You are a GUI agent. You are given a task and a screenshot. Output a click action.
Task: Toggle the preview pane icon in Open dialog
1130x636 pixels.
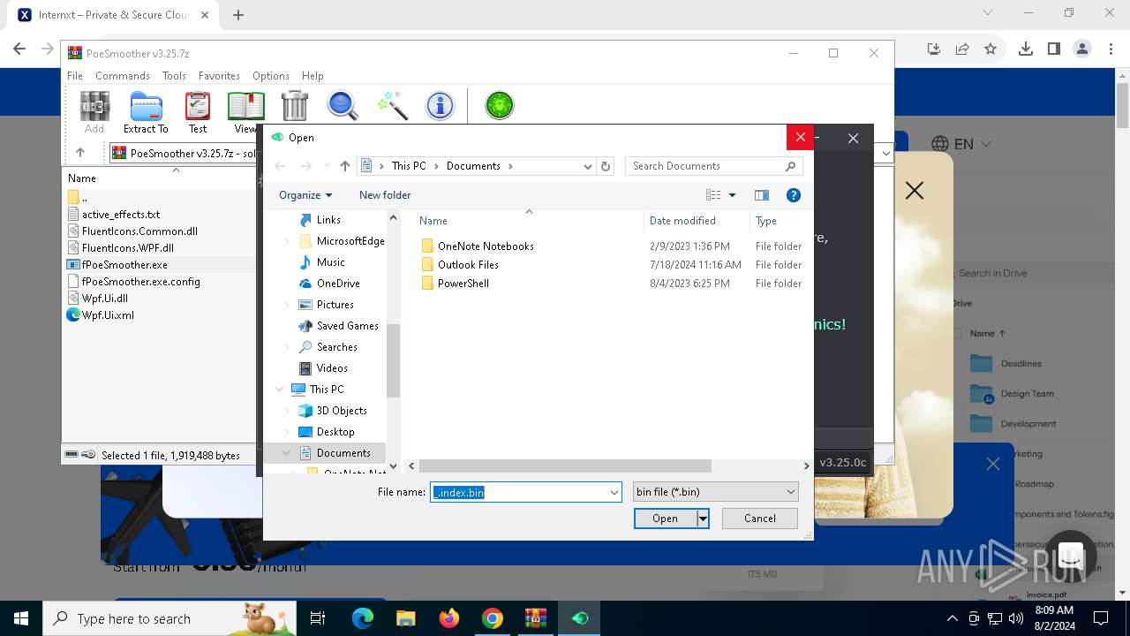point(762,195)
